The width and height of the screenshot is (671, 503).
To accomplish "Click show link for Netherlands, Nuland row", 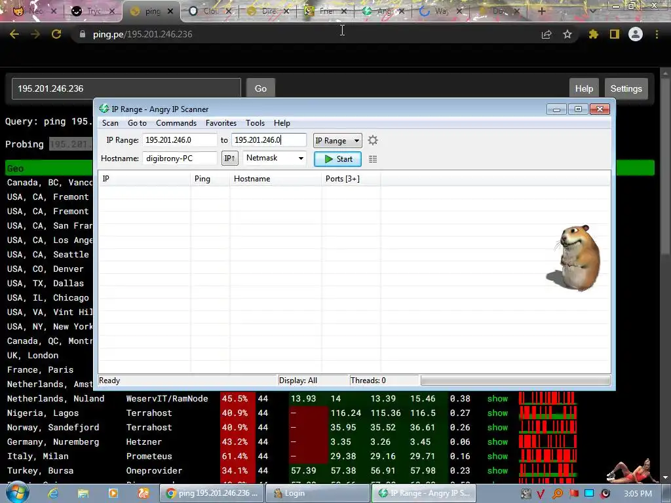I will tap(497, 399).
